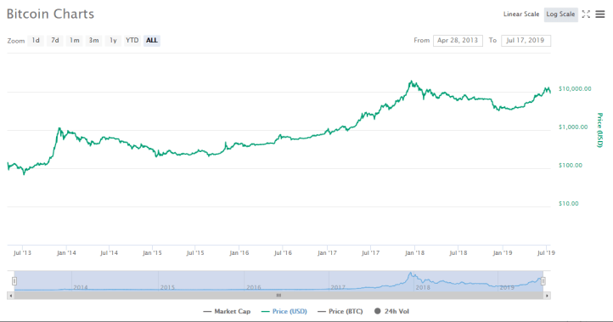Set zoom range to 1y
This screenshot has height=322, width=613.
tap(113, 40)
